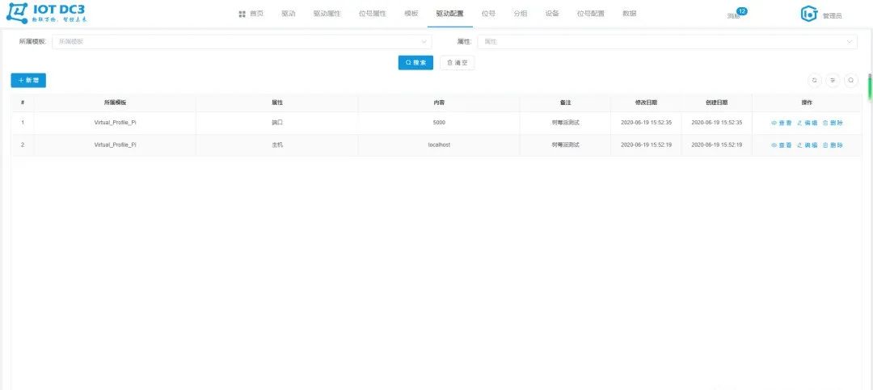Open the 管理员 account menu
Image resolution: width=873 pixels, height=390 pixels.
[832, 15]
